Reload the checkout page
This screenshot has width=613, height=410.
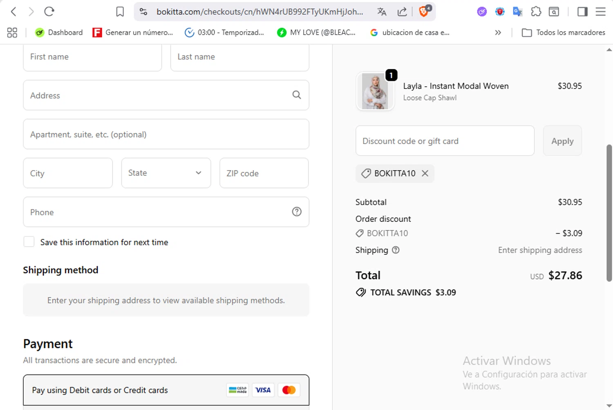(x=49, y=11)
